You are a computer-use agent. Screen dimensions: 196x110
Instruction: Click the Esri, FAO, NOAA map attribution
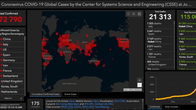[133, 90]
